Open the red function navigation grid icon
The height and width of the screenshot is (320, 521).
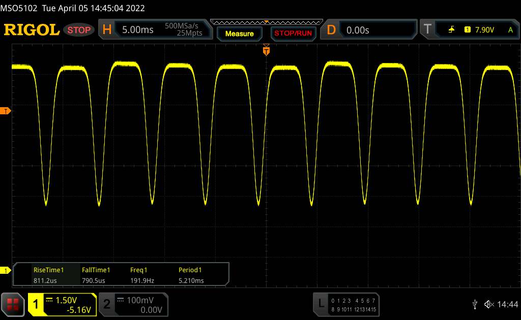pyautogui.click(x=13, y=304)
